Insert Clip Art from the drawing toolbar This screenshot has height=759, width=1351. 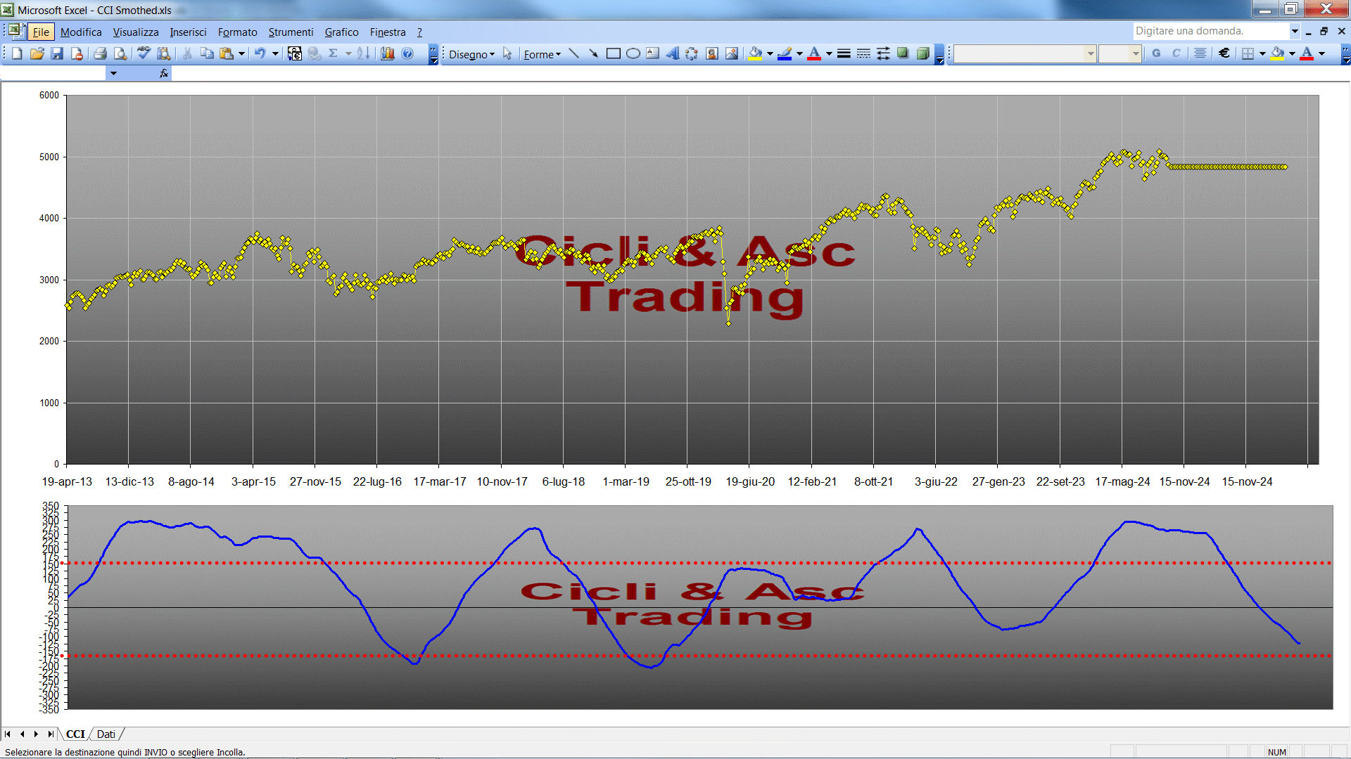pyautogui.click(x=711, y=53)
